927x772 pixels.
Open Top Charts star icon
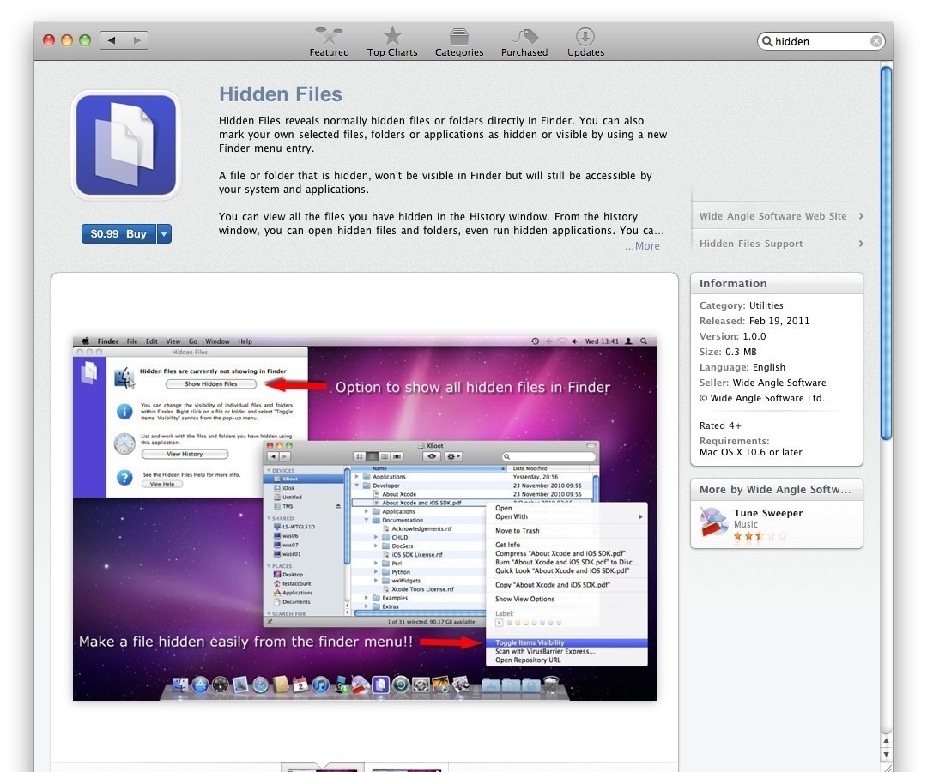coord(392,36)
